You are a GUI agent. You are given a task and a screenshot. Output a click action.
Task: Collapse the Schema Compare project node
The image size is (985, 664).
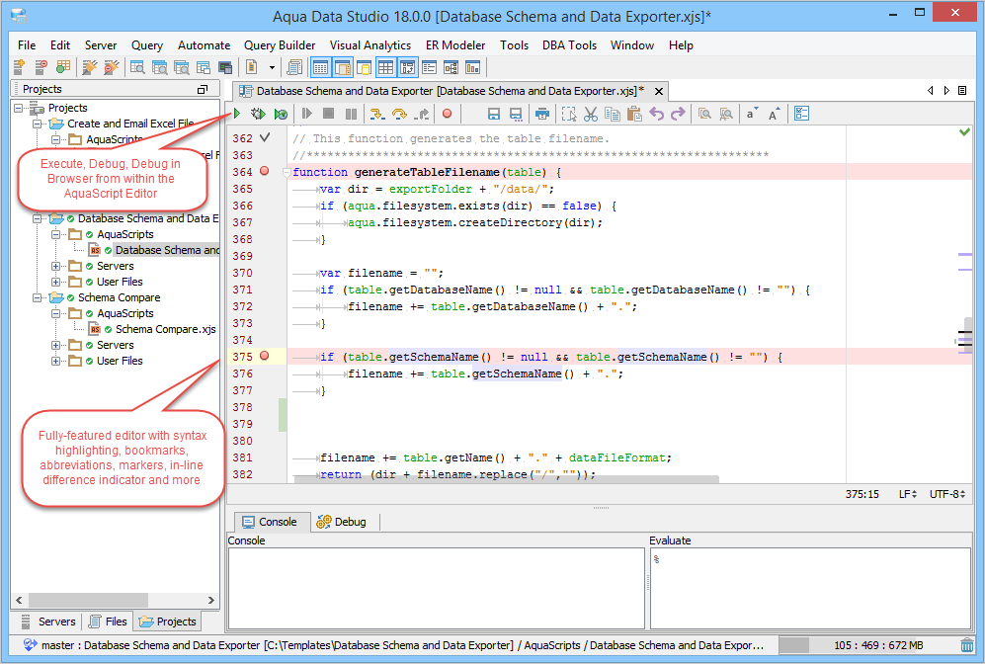(38, 297)
